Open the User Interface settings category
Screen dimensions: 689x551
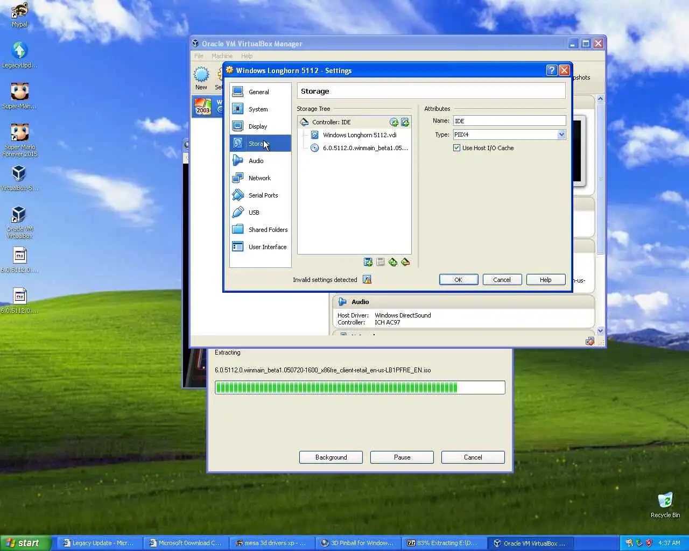[x=261, y=247]
